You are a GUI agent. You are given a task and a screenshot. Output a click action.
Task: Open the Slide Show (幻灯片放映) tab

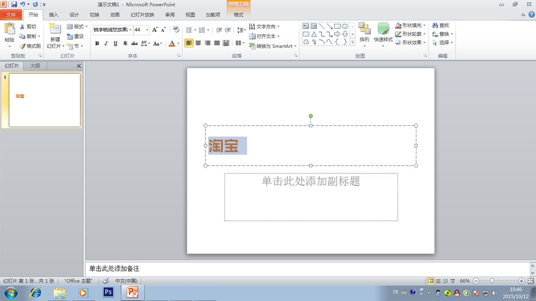click(x=143, y=15)
